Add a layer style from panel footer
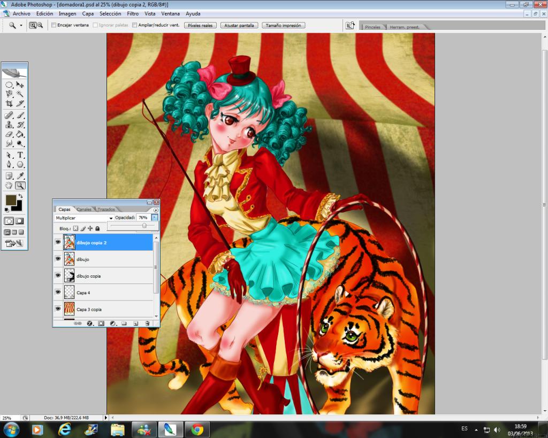548x438 pixels. (89, 324)
